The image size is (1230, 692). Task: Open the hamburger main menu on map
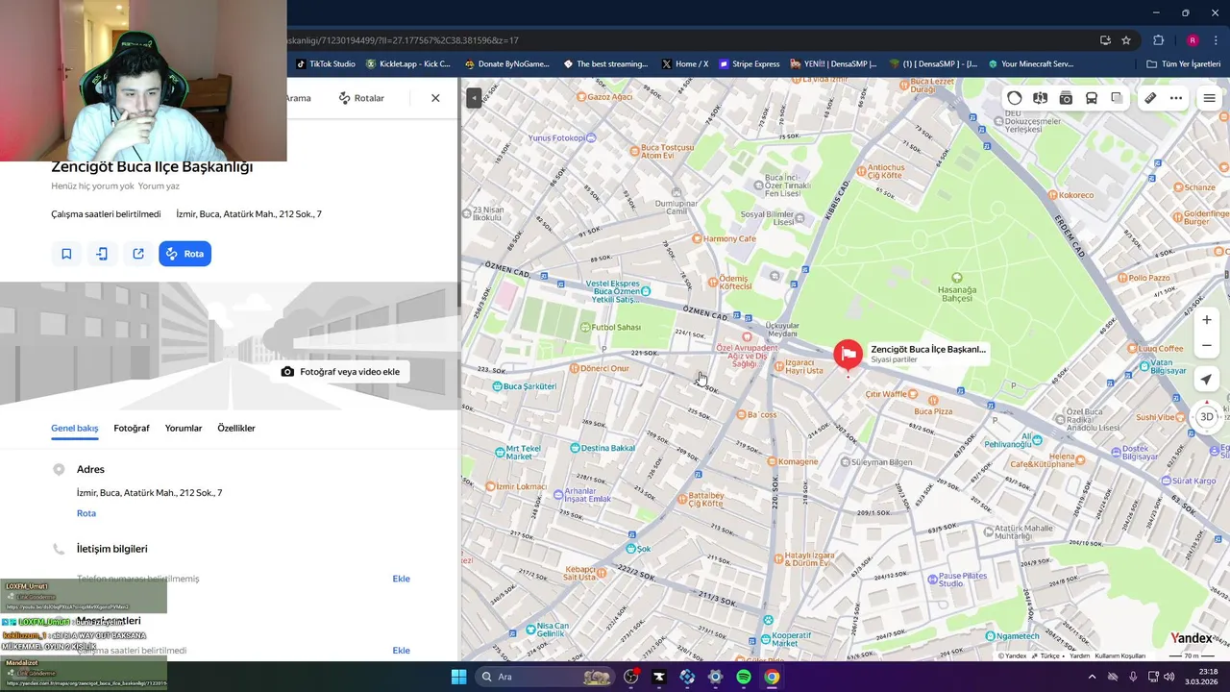click(x=1210, y=98)
